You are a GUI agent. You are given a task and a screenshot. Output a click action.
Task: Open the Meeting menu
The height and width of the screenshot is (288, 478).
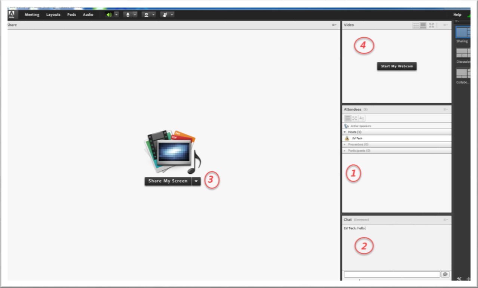pyautogui.click(x=32, y=15)
